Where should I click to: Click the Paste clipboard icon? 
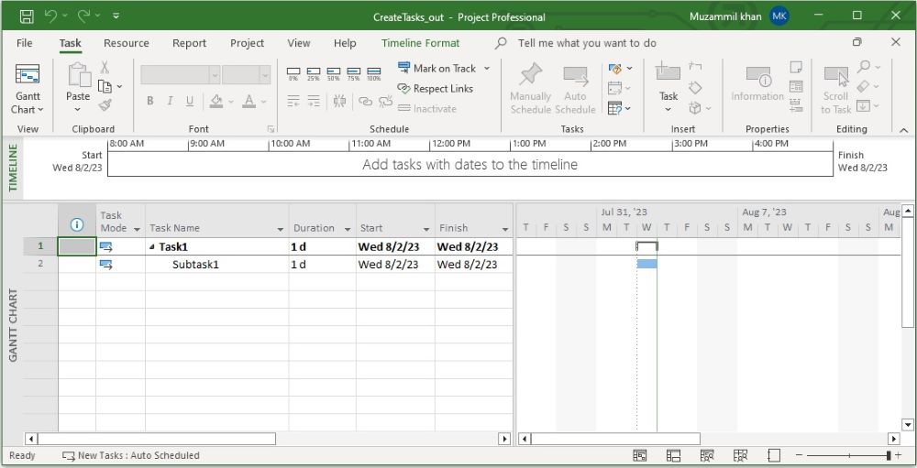[x=78, y=76]
